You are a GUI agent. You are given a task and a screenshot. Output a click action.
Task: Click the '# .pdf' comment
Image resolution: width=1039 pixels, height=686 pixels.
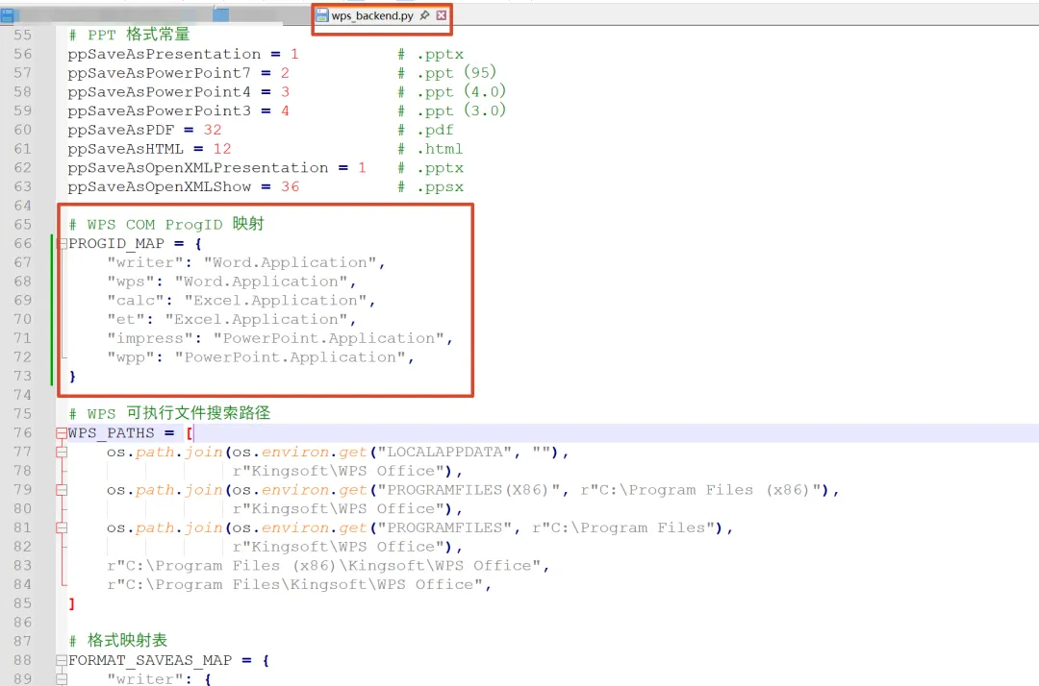[x=425, y=131]
